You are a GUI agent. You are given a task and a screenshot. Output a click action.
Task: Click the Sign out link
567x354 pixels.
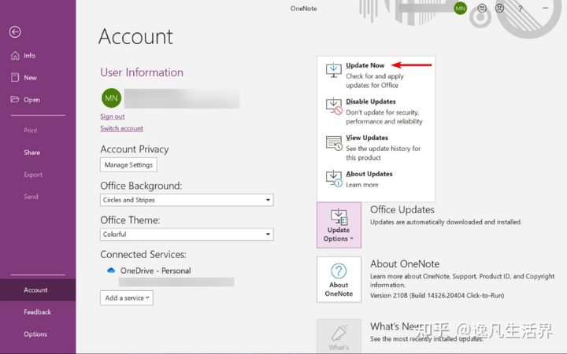pos(113,116)
